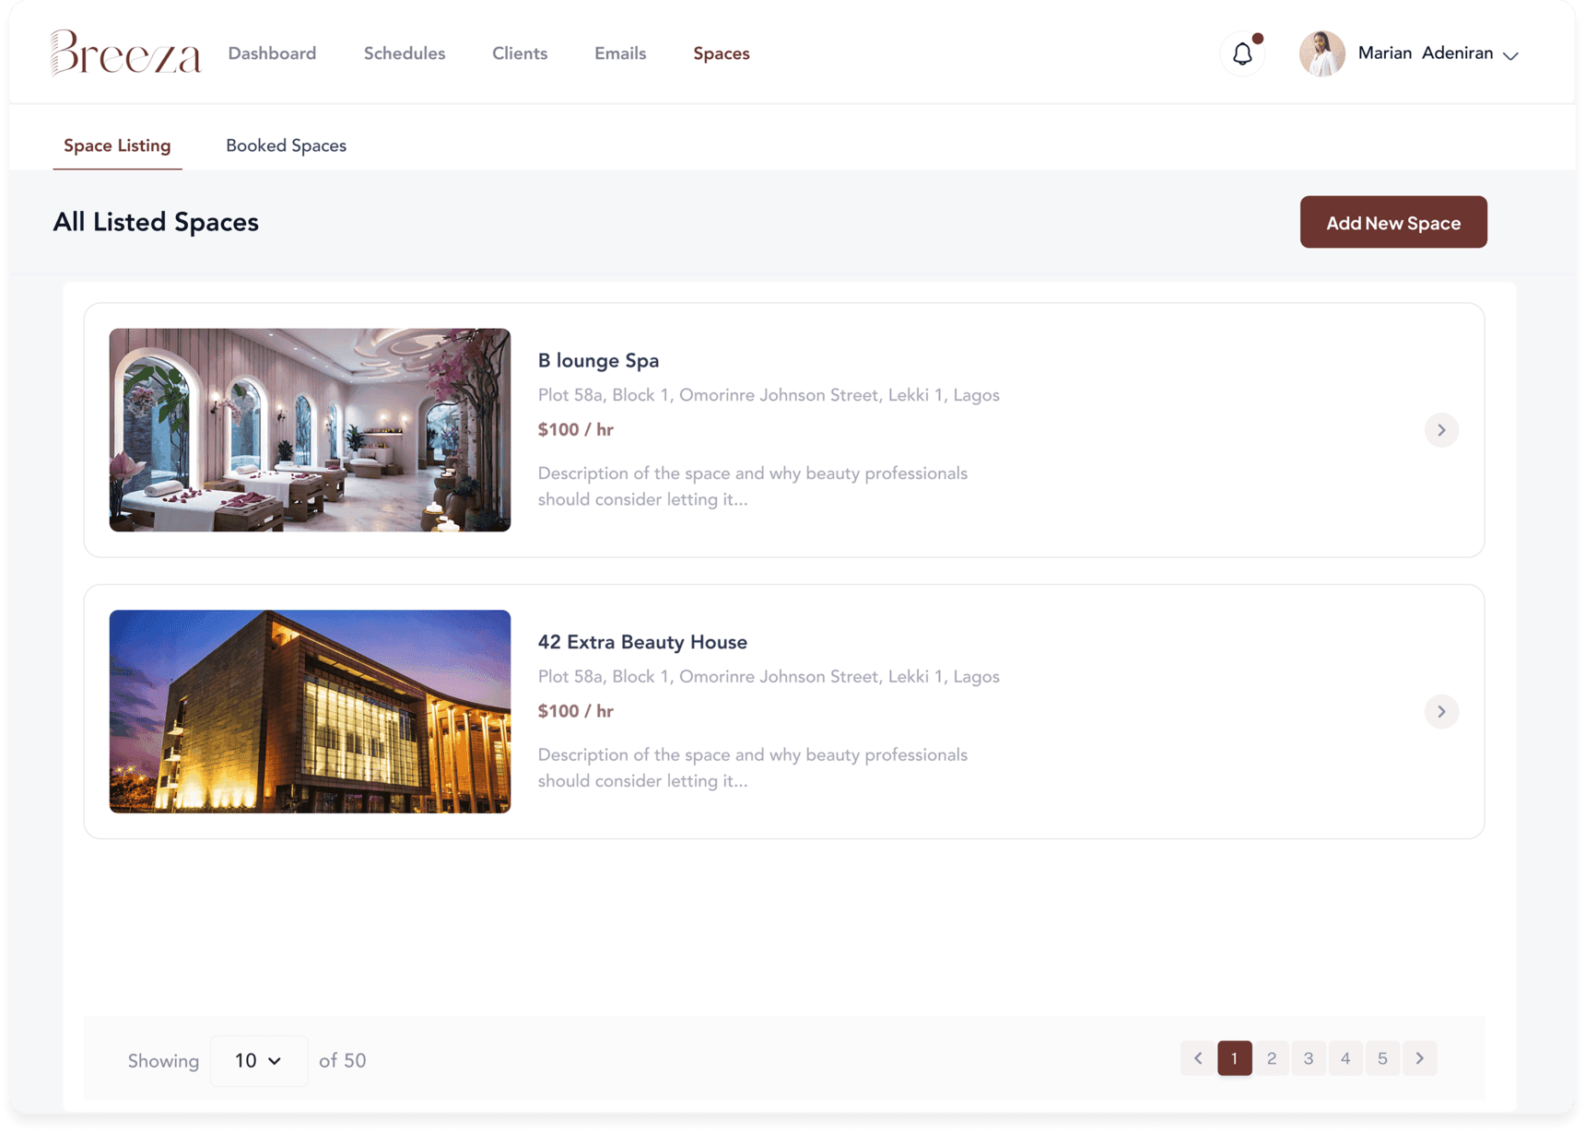Click the Add New Space button

(x=1393, y=222)
